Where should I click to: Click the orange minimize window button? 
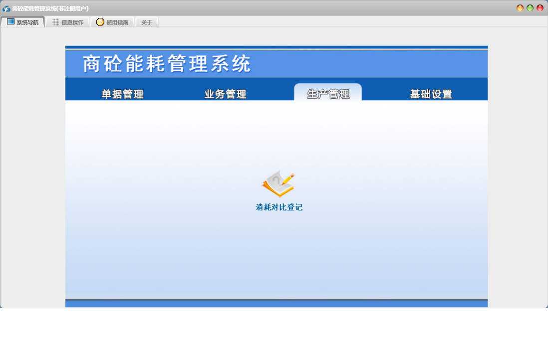[x=520, y=8]
